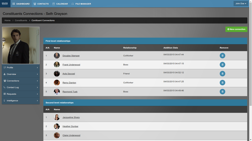Viewport: 252px width, 141px height.
Task: Remove Raymond Tusk using trash icon
Action: tap(222, 92)
